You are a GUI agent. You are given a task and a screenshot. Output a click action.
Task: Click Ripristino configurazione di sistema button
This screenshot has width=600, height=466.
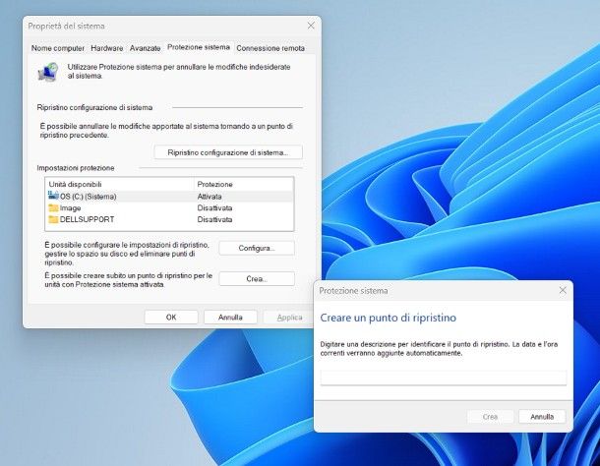(228, 152)
